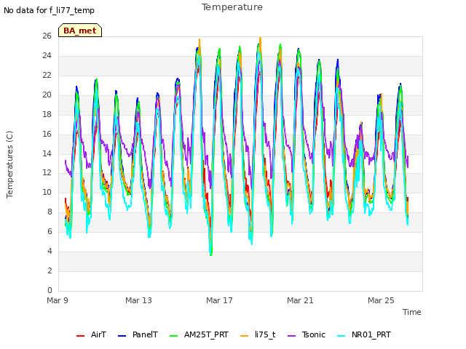This screenshot has width=466, height=349.
Task: Click the 20 y-axis tick label
Action: [47, 95]
